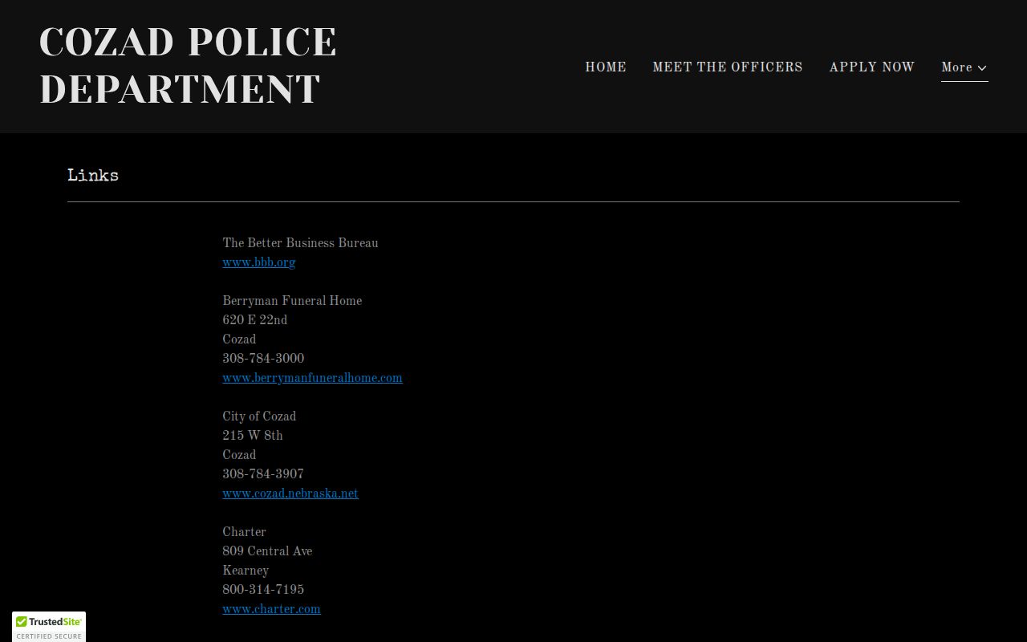Click the Cozad Police Department site title
Screen dimensions: 1027x642
point(188,66)
